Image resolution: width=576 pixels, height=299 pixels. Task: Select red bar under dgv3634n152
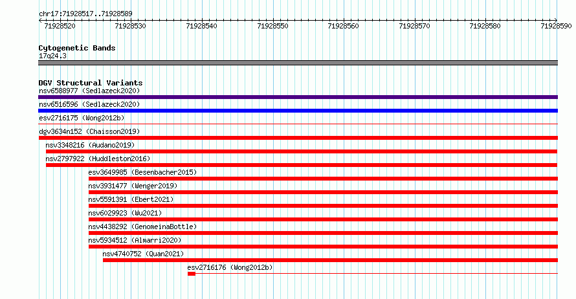(298, 138)
